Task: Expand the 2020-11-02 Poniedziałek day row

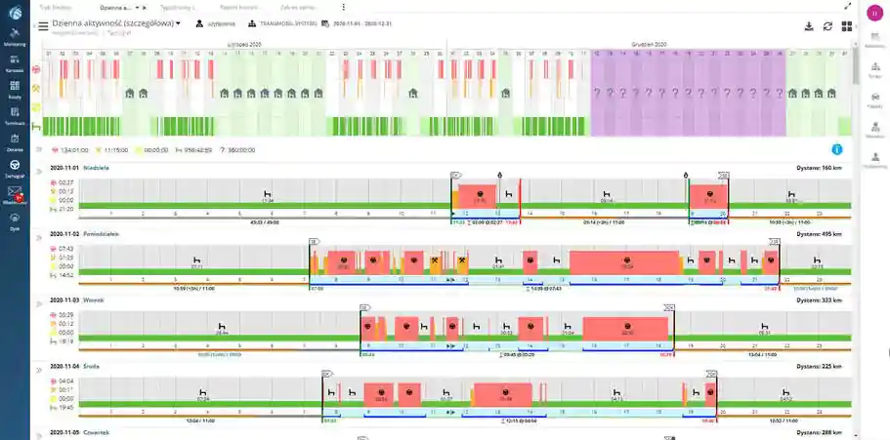Action: [x=39, y=237]
